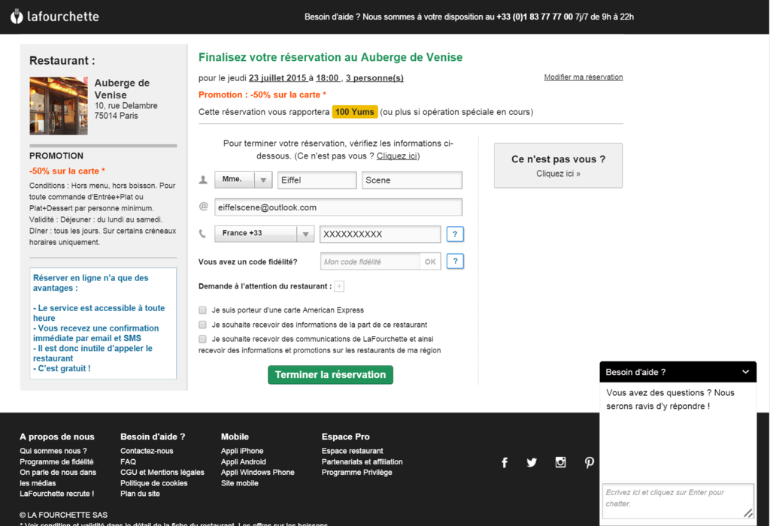Click the fidelity code help question mark

coord(455,261)
